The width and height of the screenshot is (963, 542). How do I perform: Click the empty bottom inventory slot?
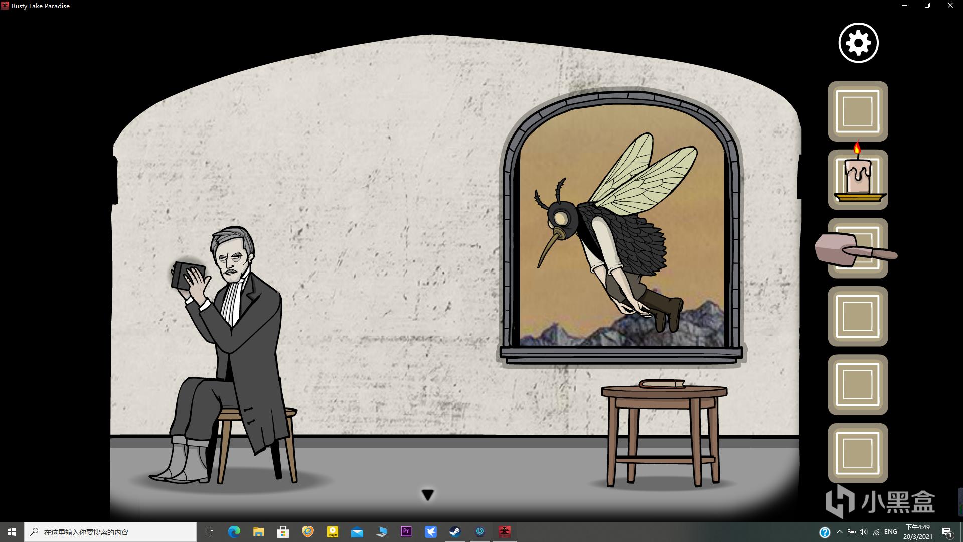pyautogui.click(x=858, y=453)
